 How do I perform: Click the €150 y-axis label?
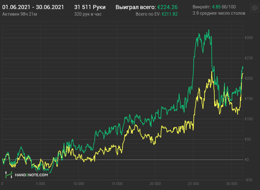coord(249,99)
